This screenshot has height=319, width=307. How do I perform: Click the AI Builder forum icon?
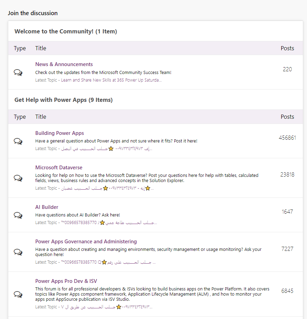click(18, 215)
